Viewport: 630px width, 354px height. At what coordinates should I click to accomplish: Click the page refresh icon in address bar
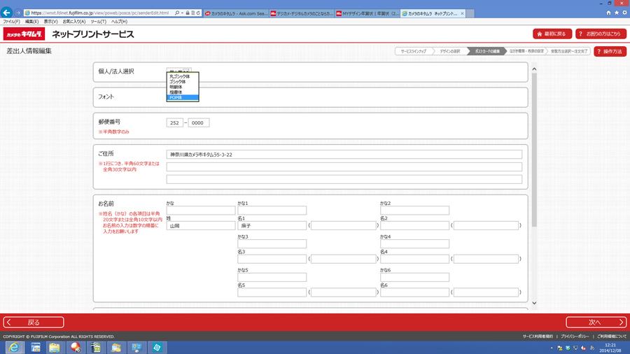[198, 13]
